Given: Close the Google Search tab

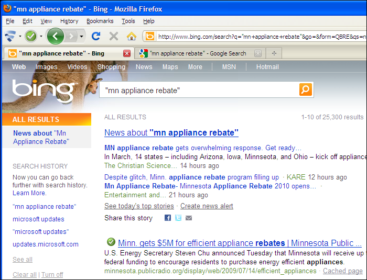Looking at the screenshot, I should pyautogui.click(x=258, y=53).
